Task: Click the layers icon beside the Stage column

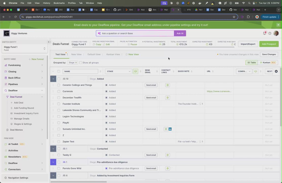Action: pyautogui.click(x=135, y=71)
